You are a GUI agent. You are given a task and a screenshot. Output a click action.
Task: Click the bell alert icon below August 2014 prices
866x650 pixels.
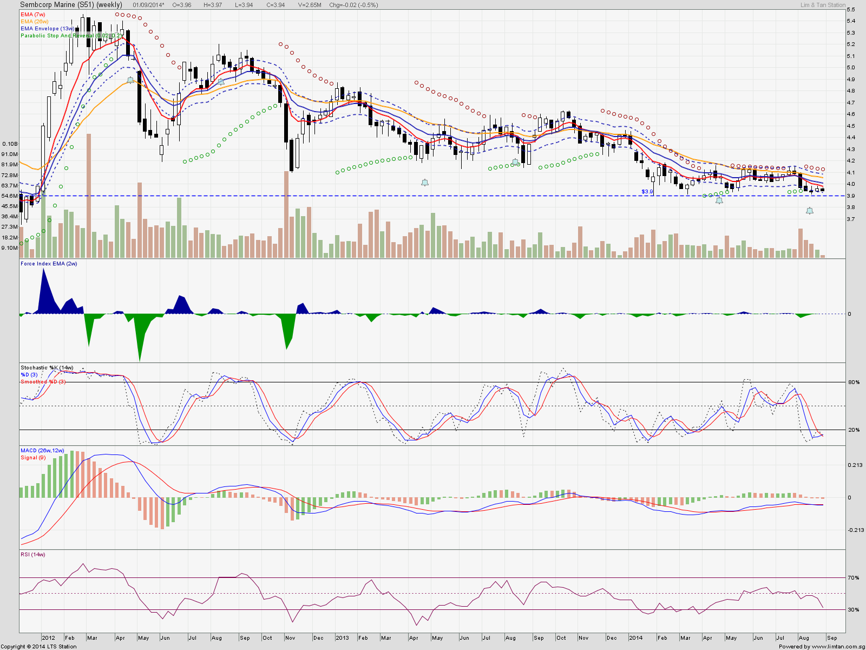[810, 211]
